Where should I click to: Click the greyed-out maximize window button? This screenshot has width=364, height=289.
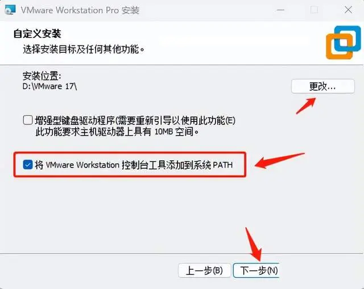pyautogui.click(x=315, y=10)
